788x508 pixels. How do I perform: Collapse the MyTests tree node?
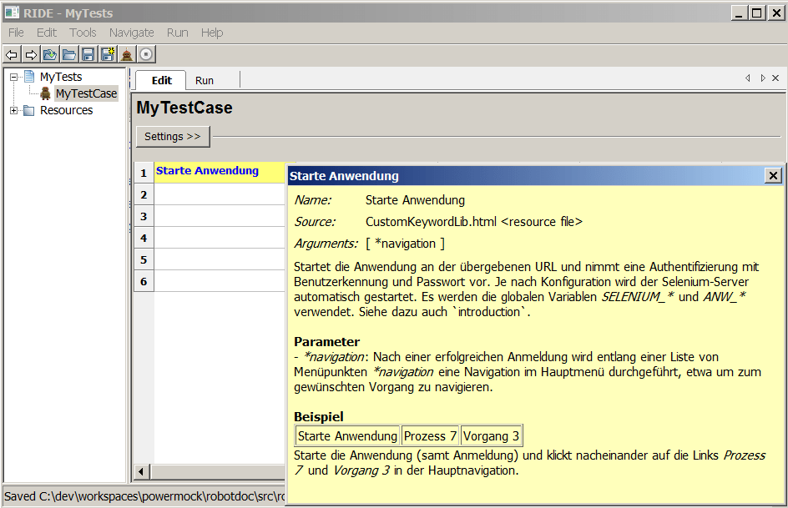pyautogui.click(x=14, y=77)
